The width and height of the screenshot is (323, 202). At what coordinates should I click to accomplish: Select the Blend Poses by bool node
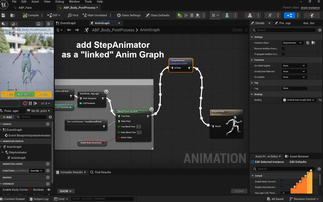click(133, 125)
